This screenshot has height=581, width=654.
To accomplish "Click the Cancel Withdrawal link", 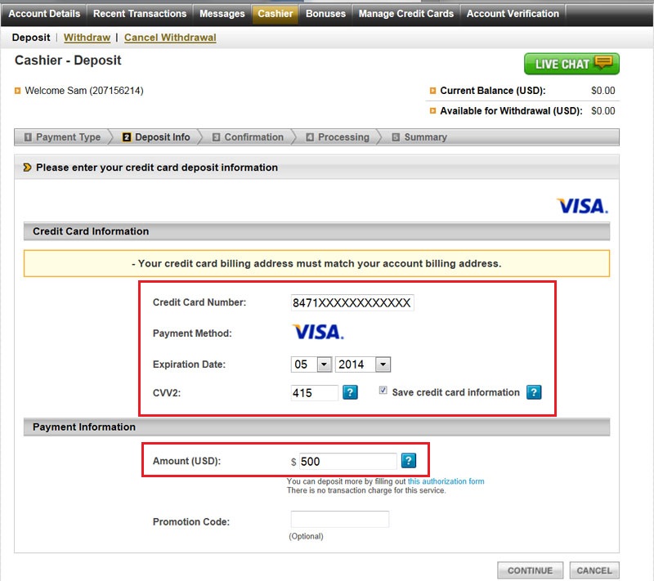I will 170,38.
